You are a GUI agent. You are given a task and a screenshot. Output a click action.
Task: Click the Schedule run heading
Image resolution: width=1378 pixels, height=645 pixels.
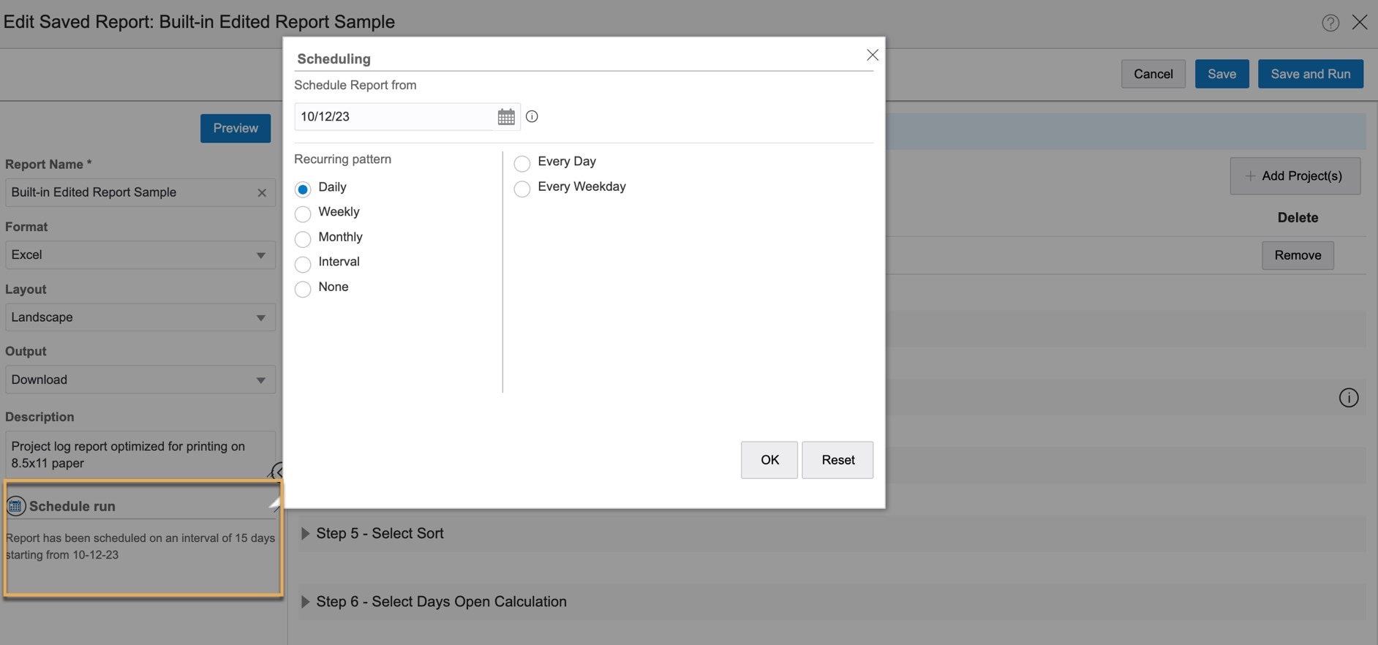tap(72, 506)
